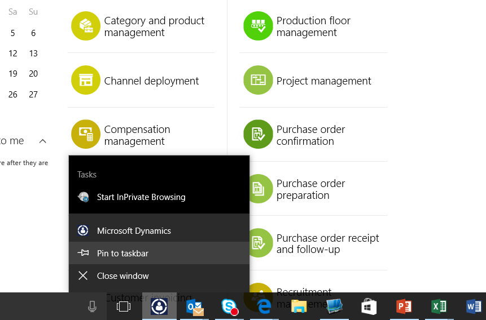The width and height of the screenshot is (486, 320).
Task: Open Purchase order receipt and follow-up
Action: click(327, 243)
